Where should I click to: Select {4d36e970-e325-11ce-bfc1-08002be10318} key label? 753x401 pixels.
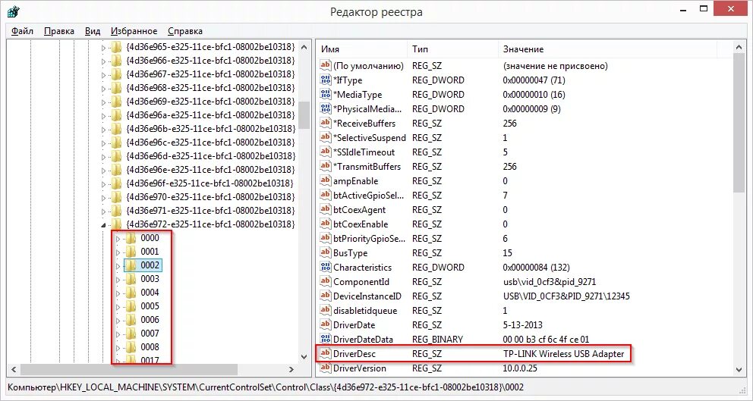pos(210,196)
